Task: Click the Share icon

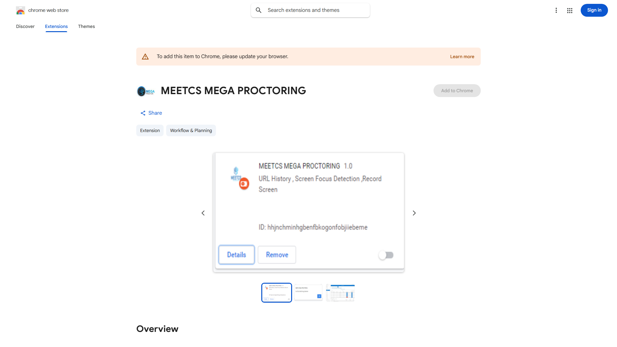Action: [143, 113]
